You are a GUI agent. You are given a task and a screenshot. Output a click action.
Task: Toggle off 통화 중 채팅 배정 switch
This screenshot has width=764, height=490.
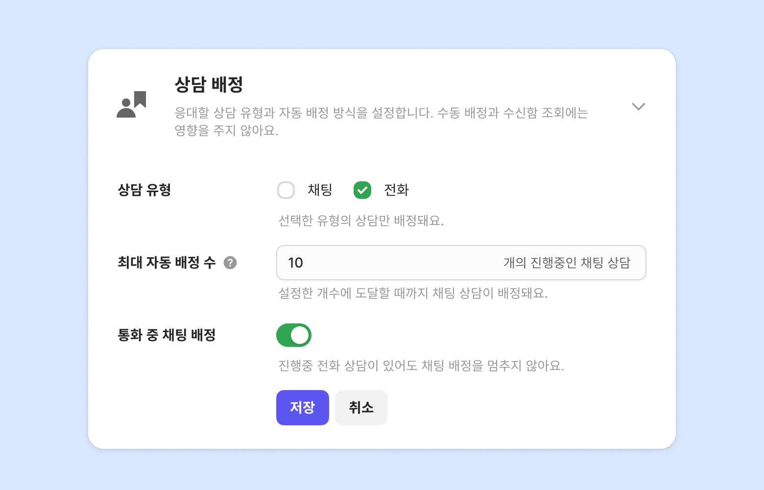[294, 335]
